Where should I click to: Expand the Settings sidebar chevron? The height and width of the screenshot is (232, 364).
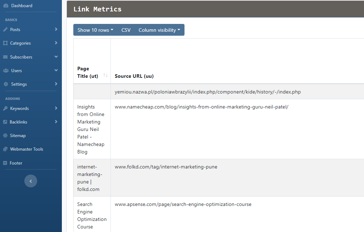point(56,84)
